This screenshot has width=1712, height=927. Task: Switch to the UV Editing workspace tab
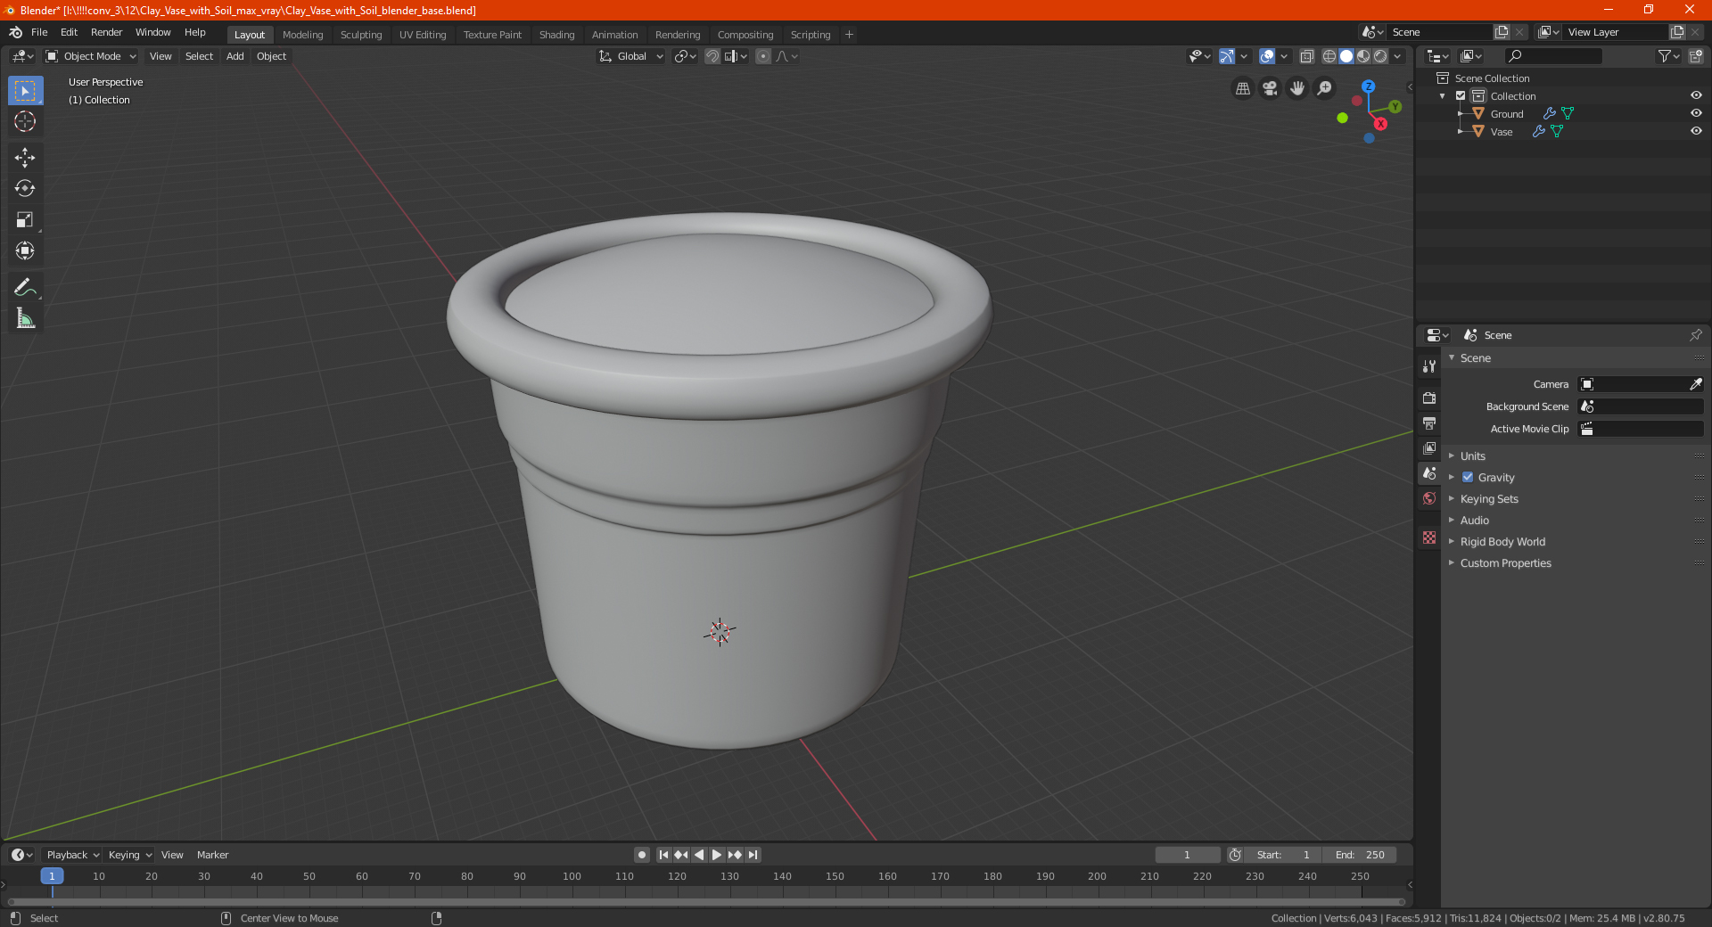[423, 35]
